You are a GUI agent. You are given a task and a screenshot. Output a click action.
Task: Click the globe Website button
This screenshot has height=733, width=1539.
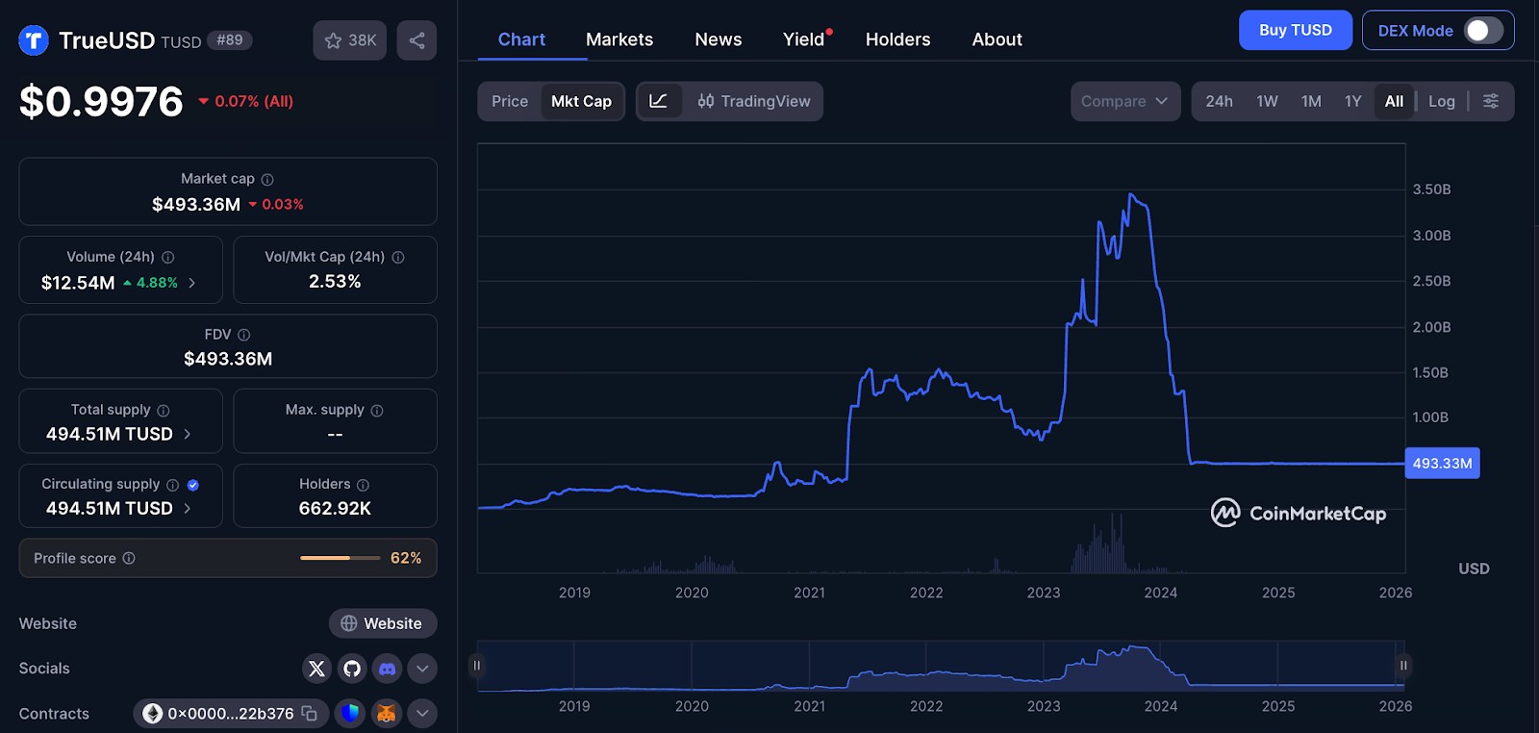(383, 623)
